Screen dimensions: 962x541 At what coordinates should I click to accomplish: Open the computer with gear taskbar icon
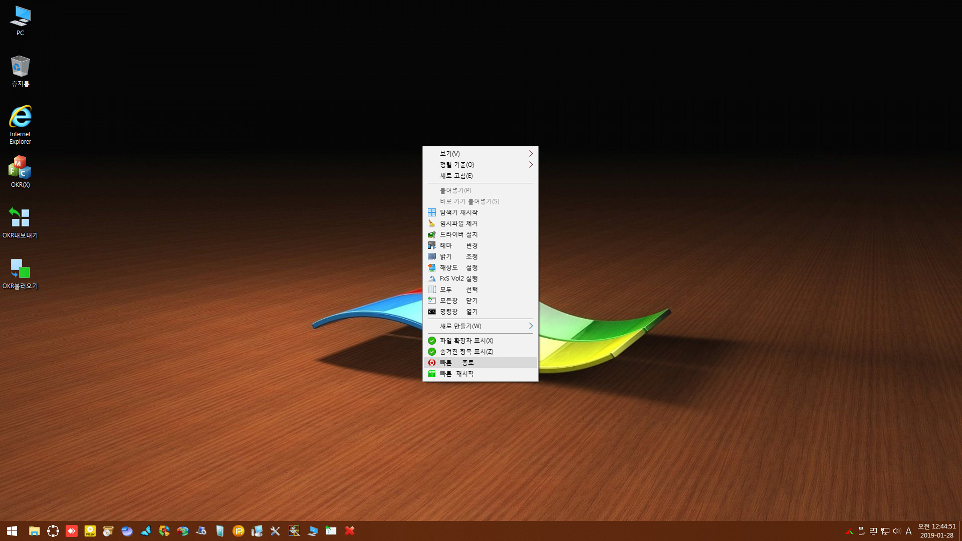pos(201,531)
